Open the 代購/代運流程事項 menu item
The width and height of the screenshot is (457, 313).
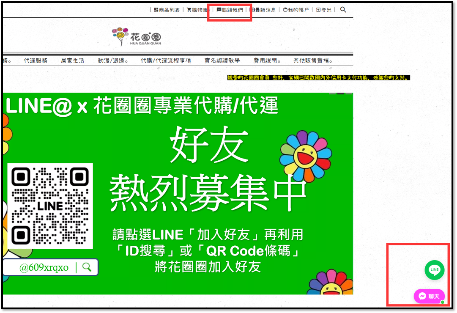[166, 60]
